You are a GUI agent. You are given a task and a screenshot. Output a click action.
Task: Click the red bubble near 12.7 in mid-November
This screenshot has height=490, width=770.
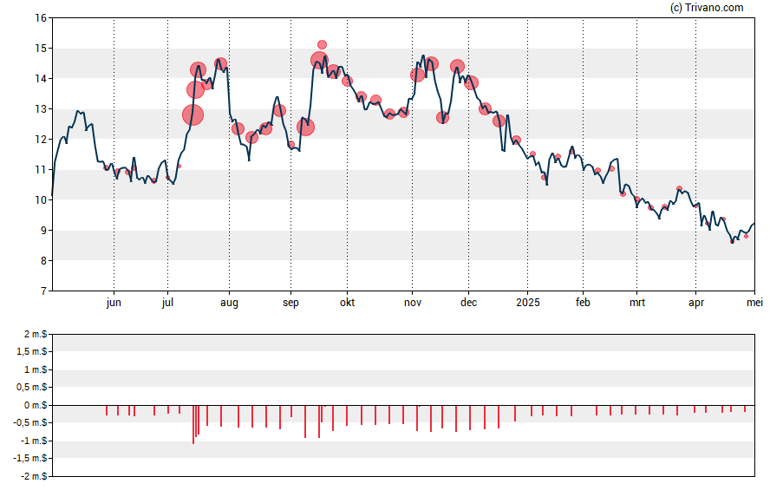tap(442, 117)
